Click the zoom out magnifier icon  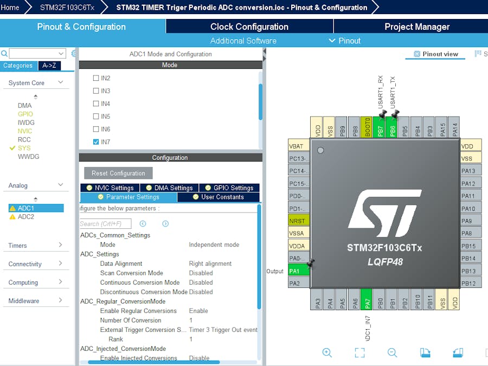pos(393,352)
